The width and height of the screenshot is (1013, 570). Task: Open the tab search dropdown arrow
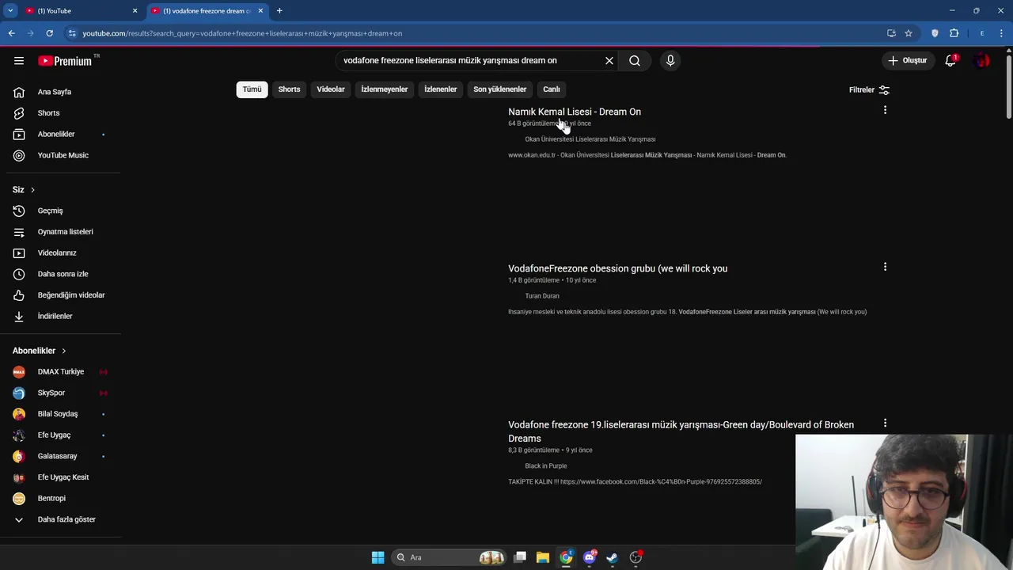10,10
